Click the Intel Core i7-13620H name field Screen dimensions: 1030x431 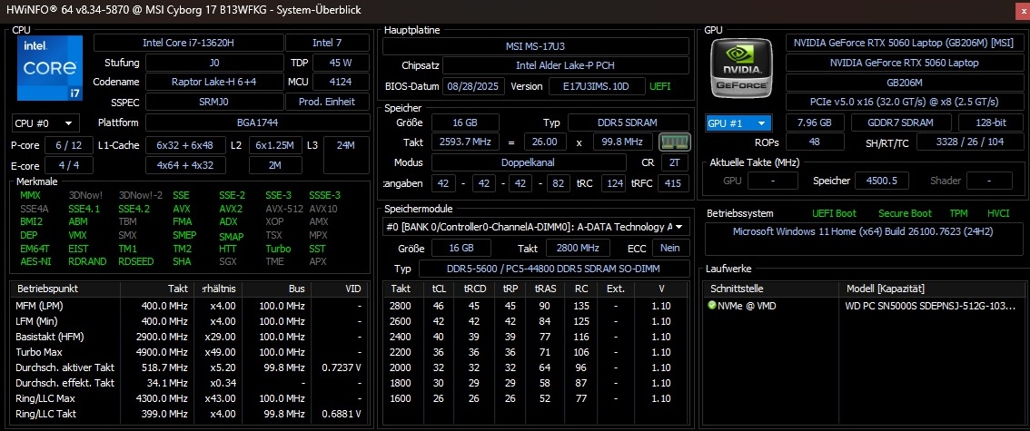(x=187, y=43)
